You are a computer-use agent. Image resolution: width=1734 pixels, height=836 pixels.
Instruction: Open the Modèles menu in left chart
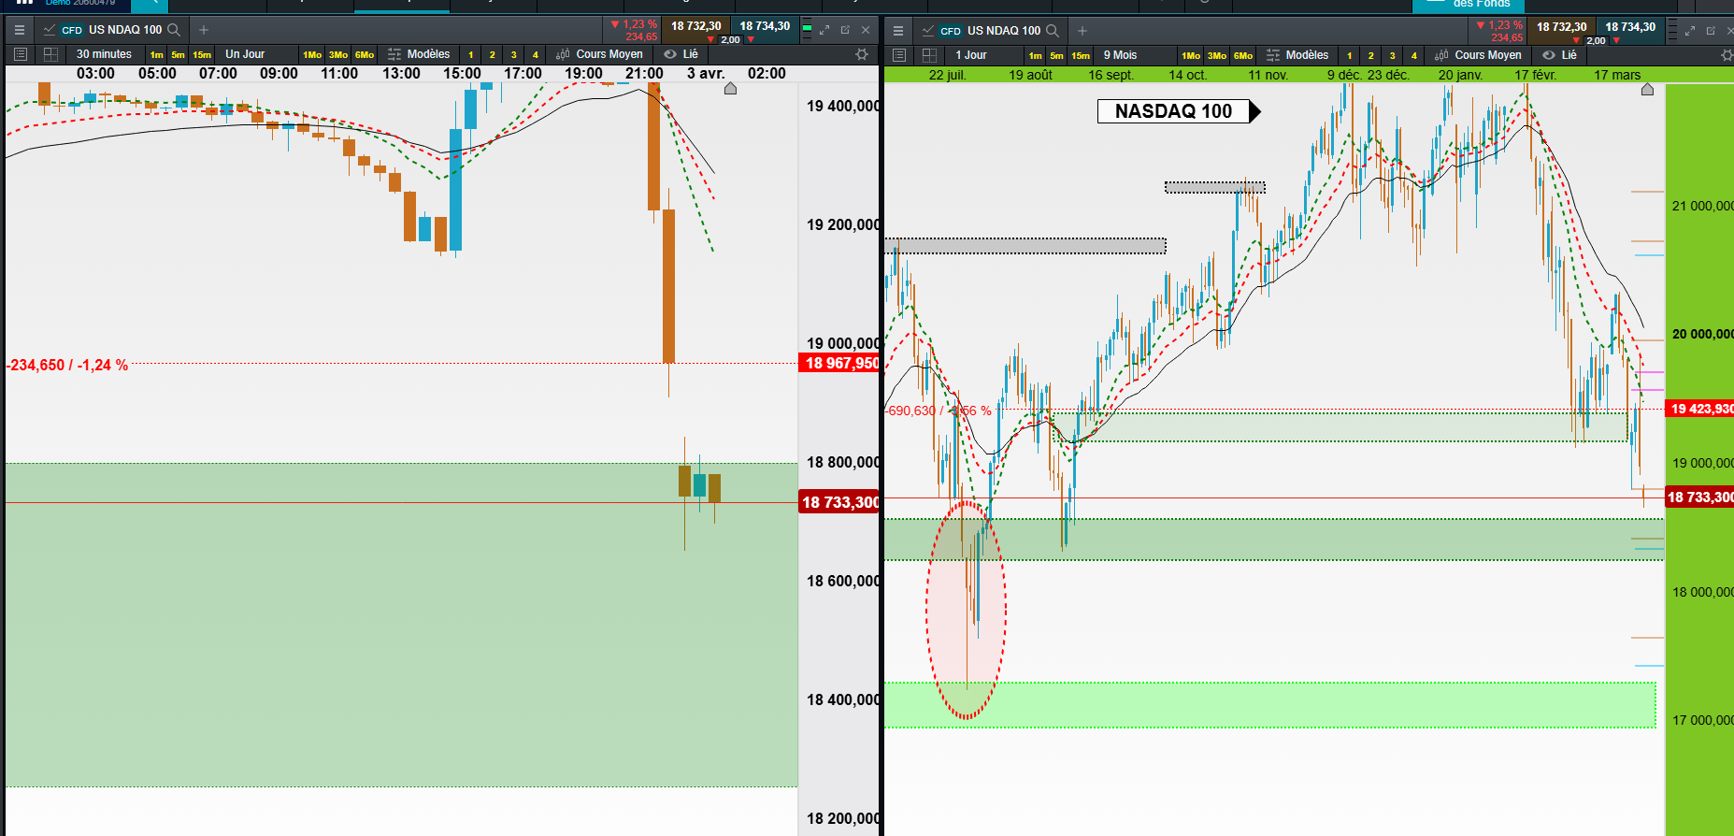[x=420, y=54]
